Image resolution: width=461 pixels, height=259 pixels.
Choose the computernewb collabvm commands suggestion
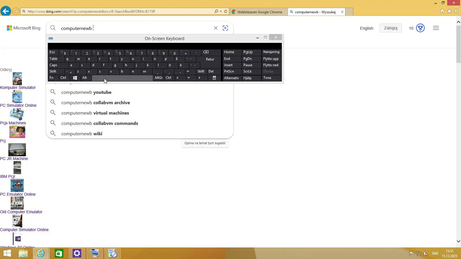pos(140,123)
